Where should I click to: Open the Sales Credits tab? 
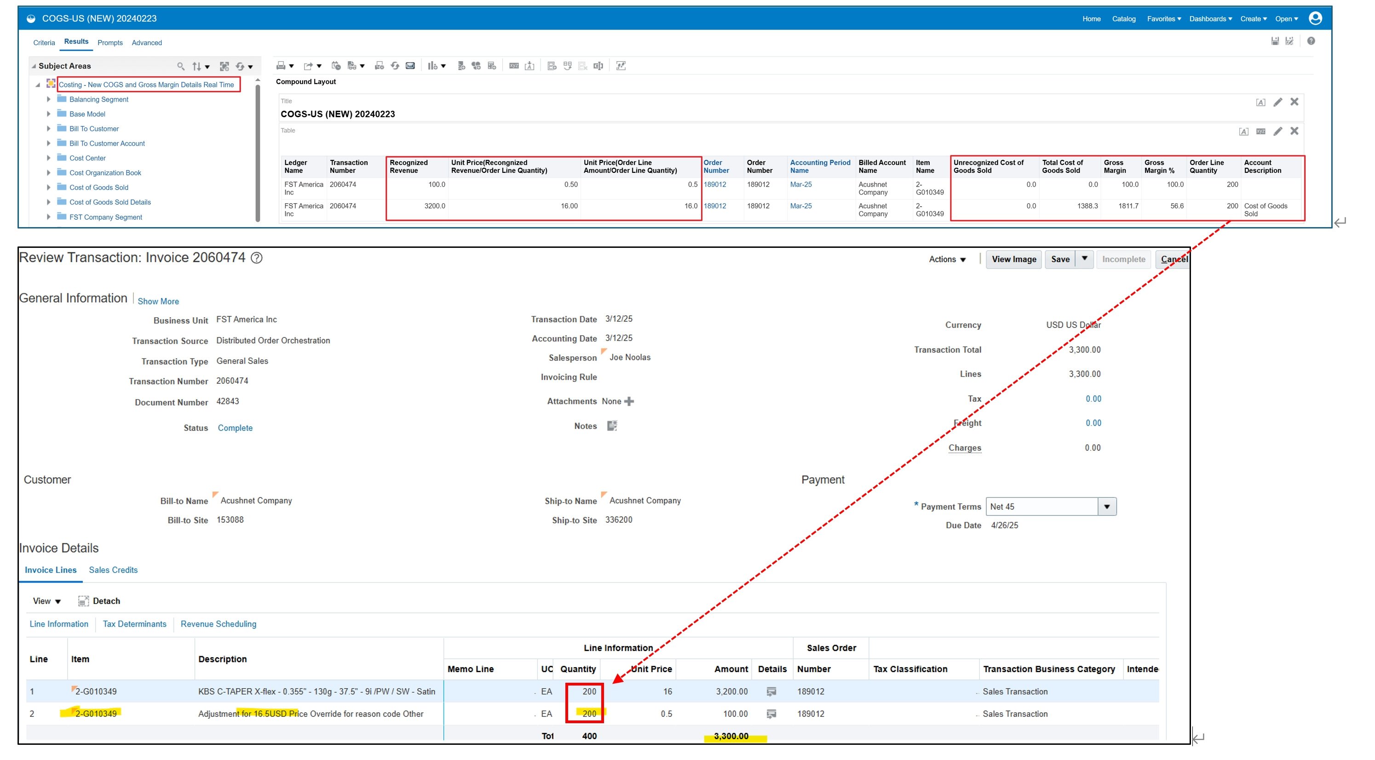point(113,570)
